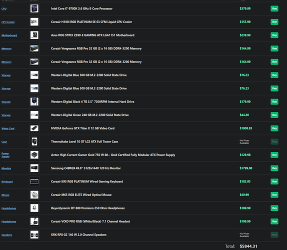This screenshot has height=250, width=287.
Task: Click the Corsair M65 mouse thumbnail
Action: [34, 194]
